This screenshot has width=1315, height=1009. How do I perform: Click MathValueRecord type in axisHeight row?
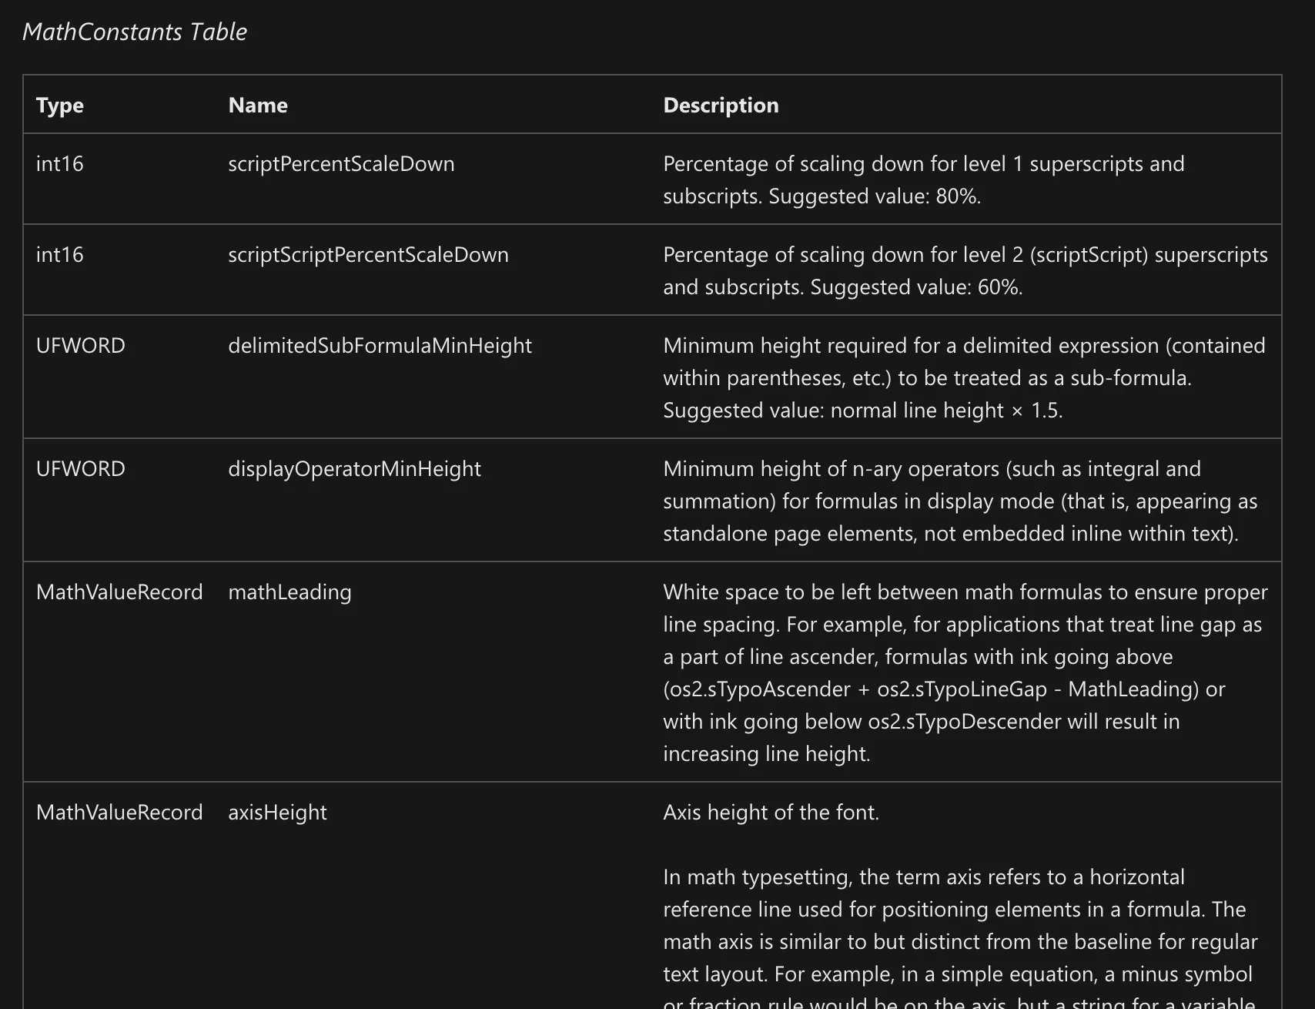[x=119, y=813]
